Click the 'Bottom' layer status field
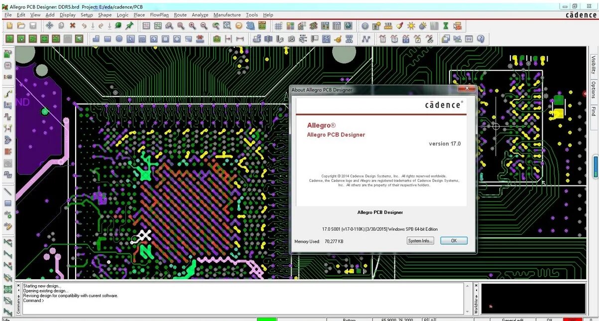Image resolution: width=599 pixels, height=321 pixels. point(350,319)
